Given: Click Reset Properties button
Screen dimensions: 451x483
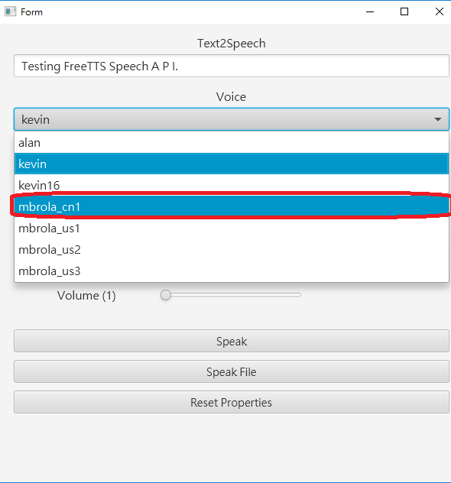Looking at the screenshot, I should [232, 402].
